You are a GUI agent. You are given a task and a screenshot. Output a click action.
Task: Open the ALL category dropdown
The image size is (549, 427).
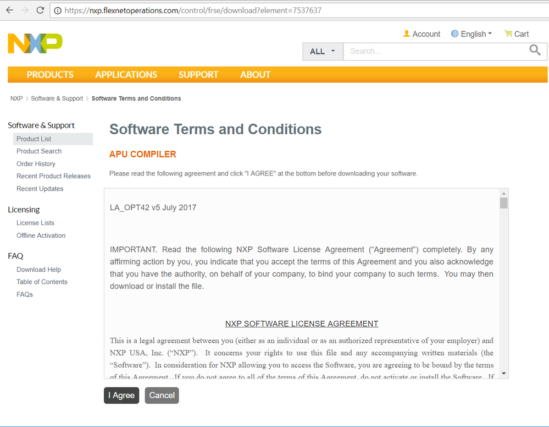coord(323,51)
